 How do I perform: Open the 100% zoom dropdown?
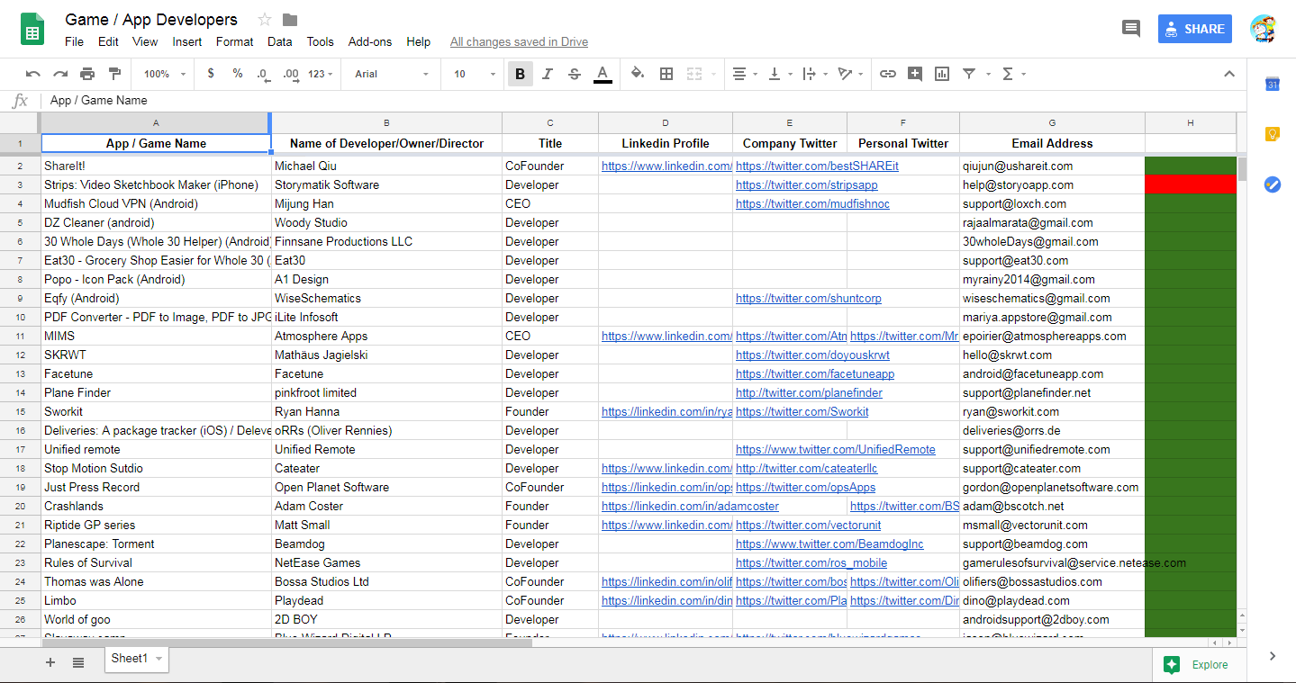[165, 74]
